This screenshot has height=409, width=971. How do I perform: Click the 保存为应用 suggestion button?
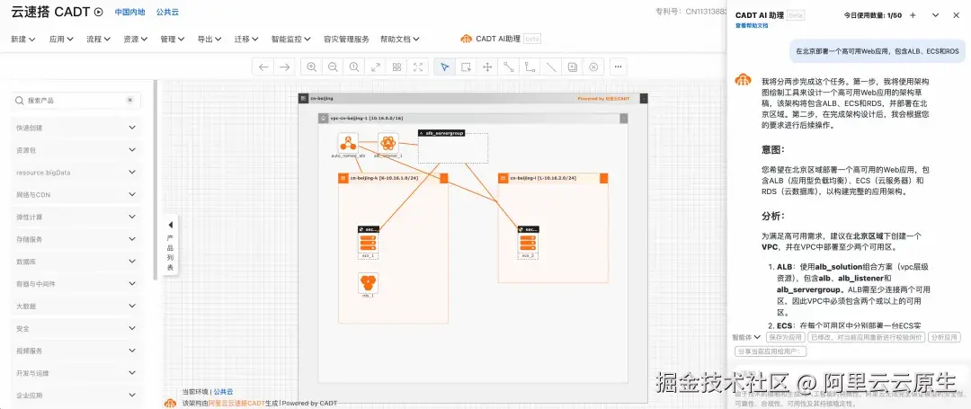click(785, 337)
